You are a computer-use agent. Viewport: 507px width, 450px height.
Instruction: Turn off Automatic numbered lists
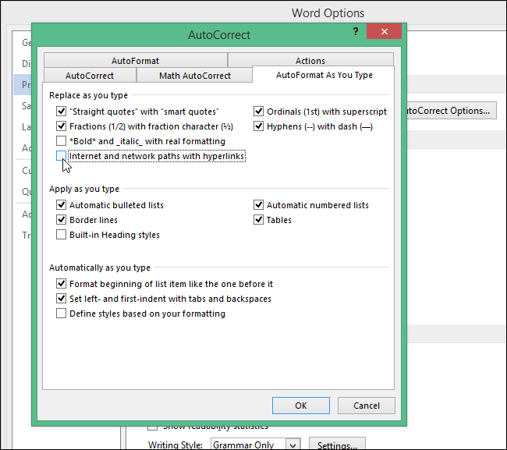pyautogui.click(x=259, y=205)
